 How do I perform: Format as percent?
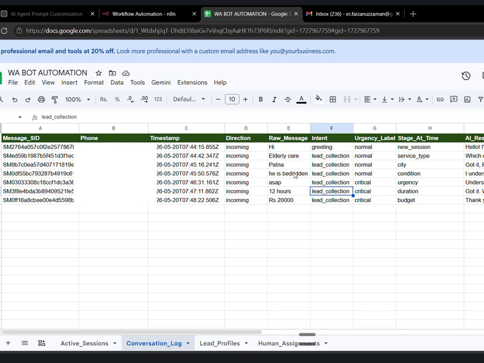coord(117,99)
